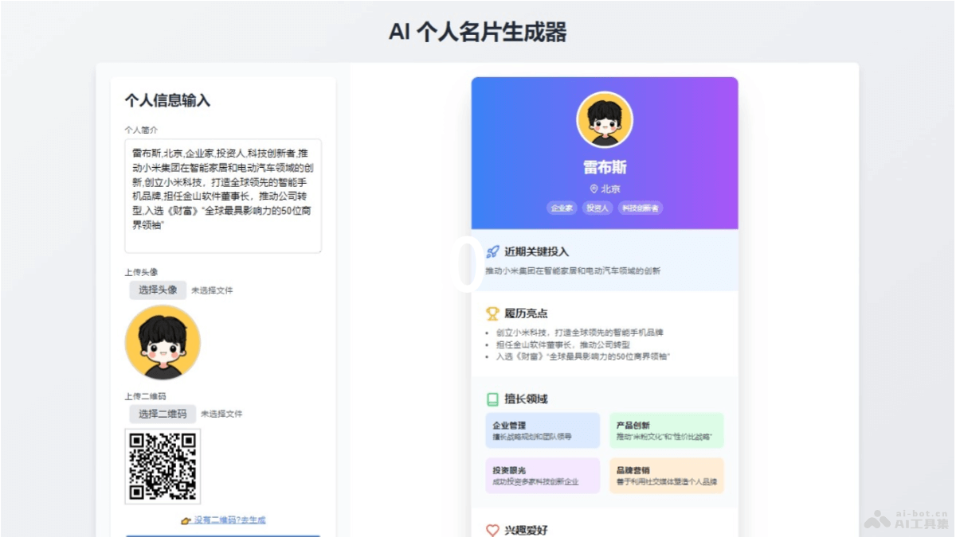Select the trophy icon next to 履历亮点
The width and height of the screenshot is (956, 537).
pos(492,313)
